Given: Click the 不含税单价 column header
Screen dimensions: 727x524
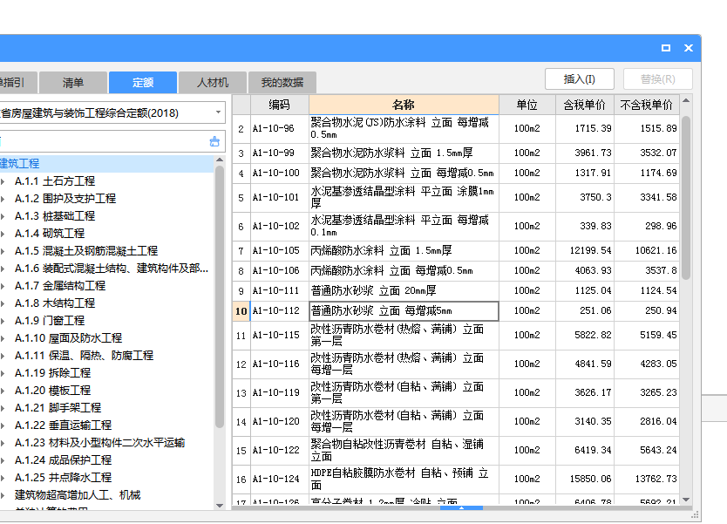Looking at the screenshot, I should (x=647, y=105).
